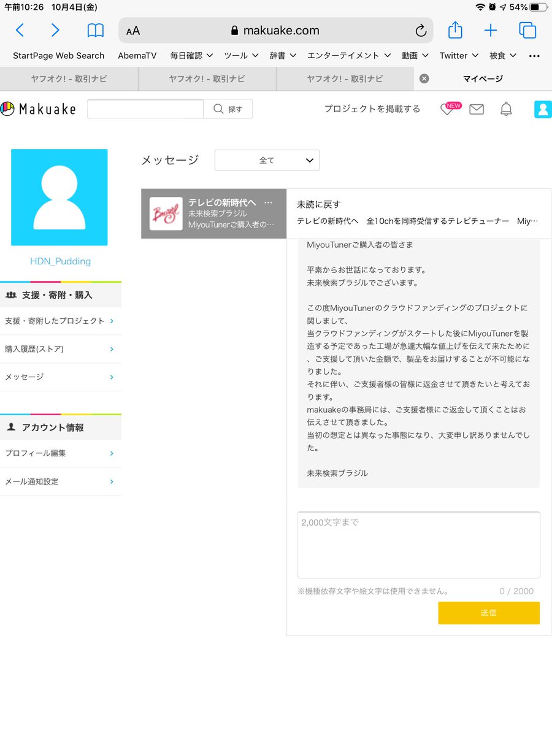Viewport: 552px width, 736px height.
Task: Reload the page with refresh icon
Action: click(x=421, y=31)
